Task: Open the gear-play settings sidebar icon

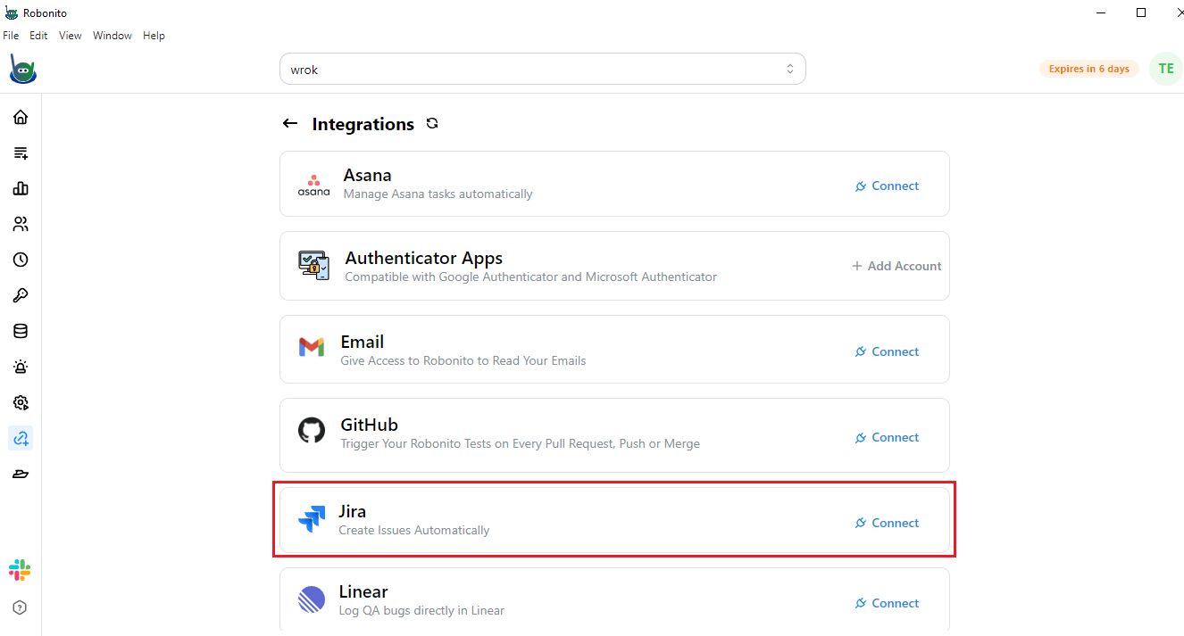Action: (x=20, y=402)
